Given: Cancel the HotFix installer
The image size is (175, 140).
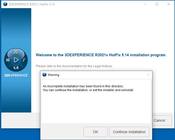Looking at the screenshot, I should coord(162,120).
